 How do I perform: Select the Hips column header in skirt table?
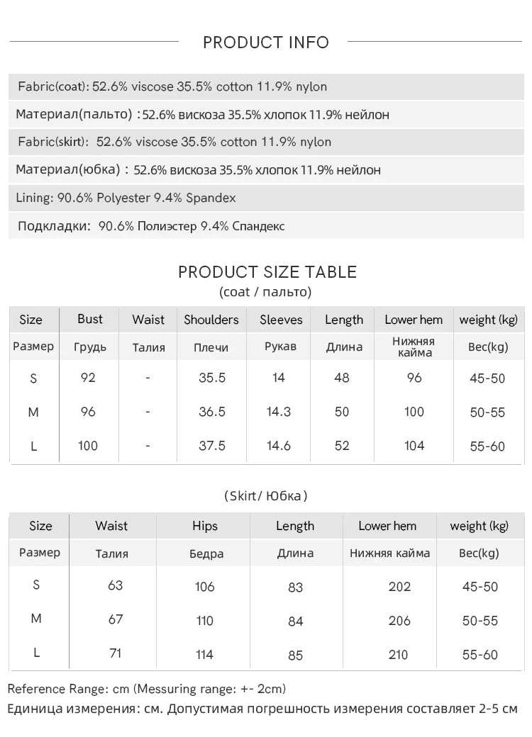[204, 526]
